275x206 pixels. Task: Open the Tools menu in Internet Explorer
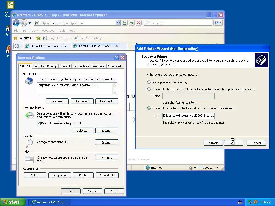pyautogui.click(x=61, y=31)
